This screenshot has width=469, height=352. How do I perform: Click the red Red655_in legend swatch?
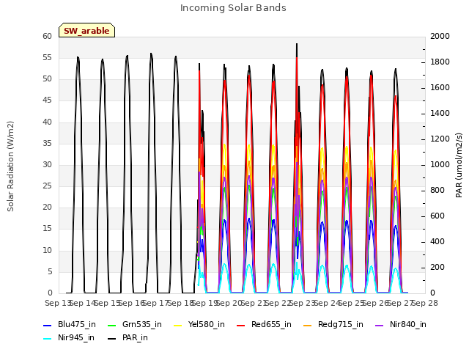241,326
